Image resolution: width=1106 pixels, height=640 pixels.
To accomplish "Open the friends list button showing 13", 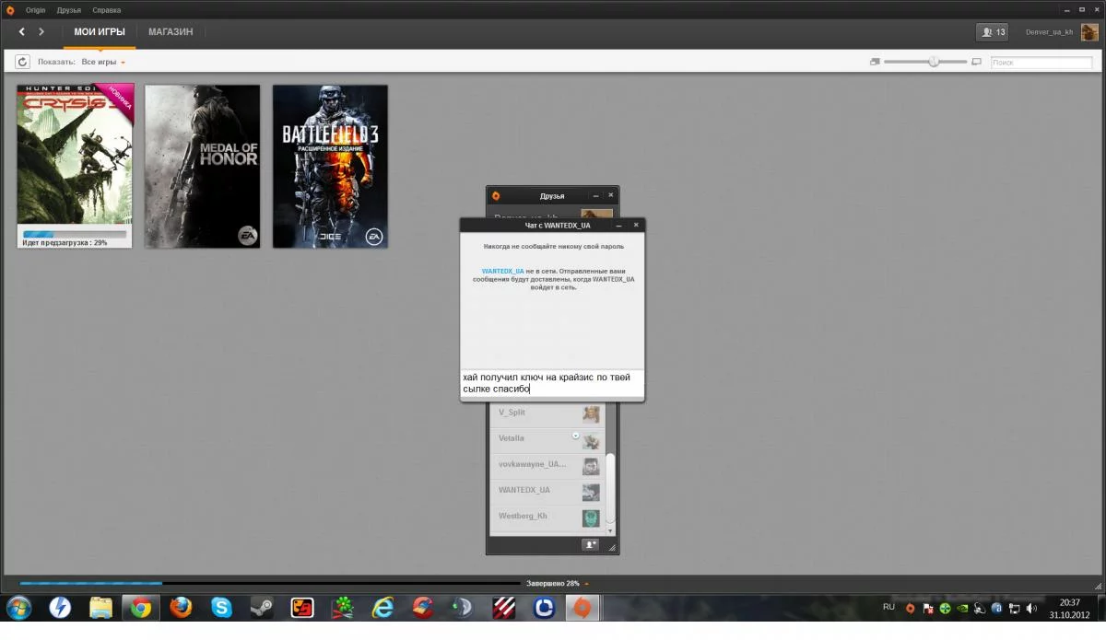I will click(x=993, y=32).
